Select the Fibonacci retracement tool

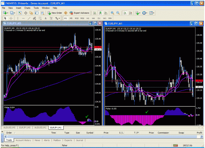tap(40, 18)
